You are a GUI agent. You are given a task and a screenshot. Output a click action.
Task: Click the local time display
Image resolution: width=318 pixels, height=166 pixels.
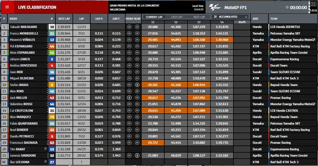click(198, 7)
